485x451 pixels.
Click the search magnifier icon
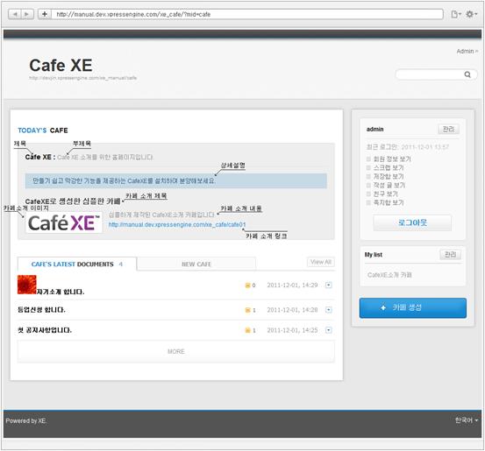tap(467, 74)
